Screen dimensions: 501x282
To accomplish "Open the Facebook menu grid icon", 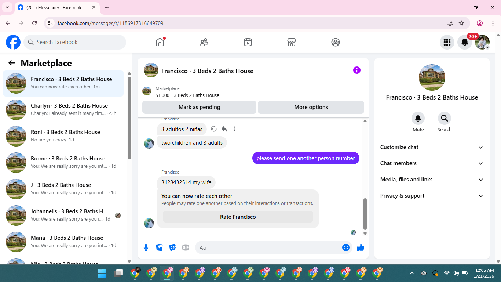I will tap(447, 42).
